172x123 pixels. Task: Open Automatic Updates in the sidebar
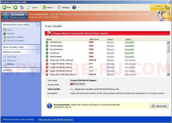[15, 37]
